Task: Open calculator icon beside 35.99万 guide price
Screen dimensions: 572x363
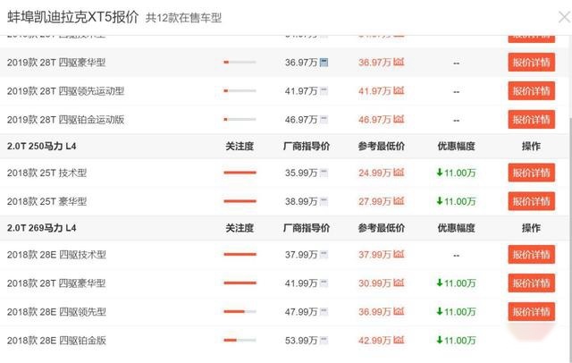Action: [x=324, y=173]
